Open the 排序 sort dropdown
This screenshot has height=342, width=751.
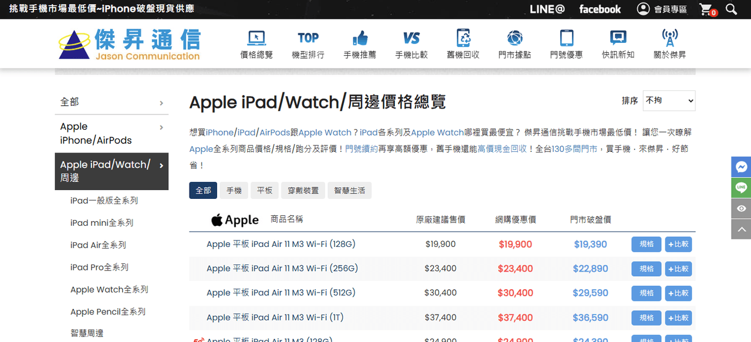[669, 100]
